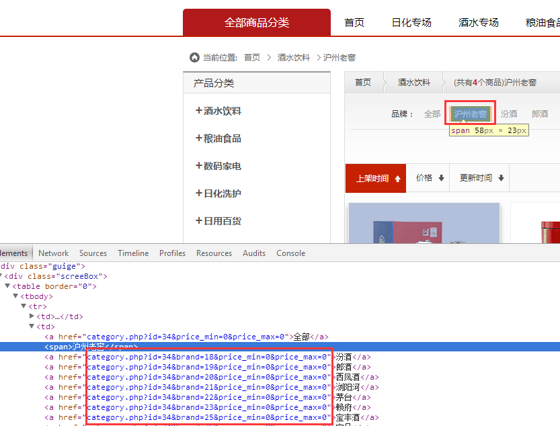This screenshot has width=560, height=426.
Task: Select the 全部 brand filter link
Action: tap(432, 114)
